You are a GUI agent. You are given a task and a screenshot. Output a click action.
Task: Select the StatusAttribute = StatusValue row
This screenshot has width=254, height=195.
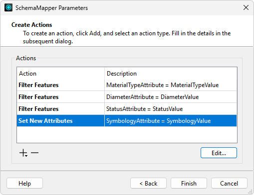(127, 109)
